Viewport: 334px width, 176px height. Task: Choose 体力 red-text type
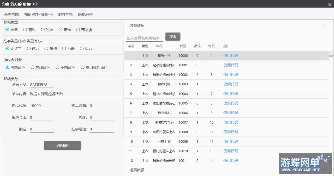point(33,48)
